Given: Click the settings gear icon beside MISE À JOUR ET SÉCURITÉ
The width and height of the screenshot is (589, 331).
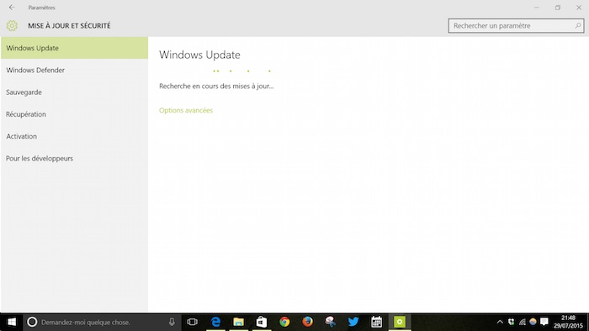Looking at the screenshot, I should point(12,25).
